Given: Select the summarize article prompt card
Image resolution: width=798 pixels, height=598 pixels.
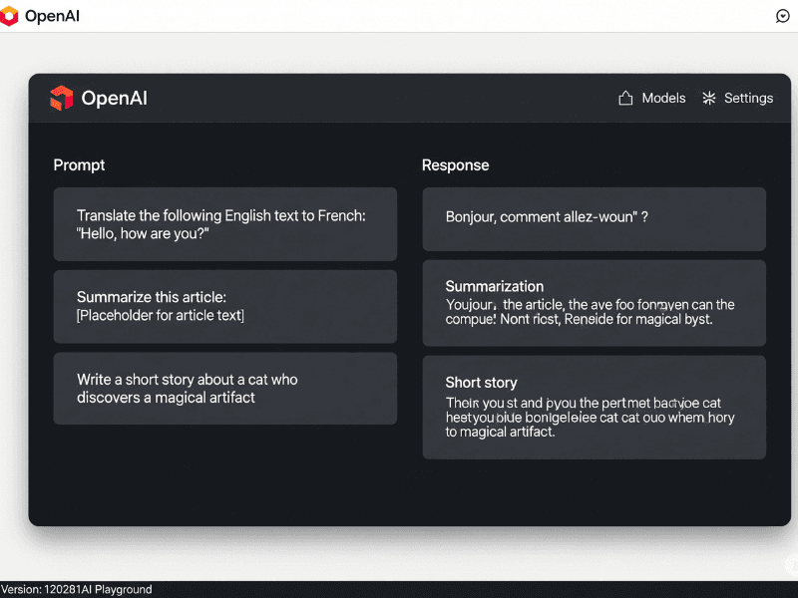Looking at the screenshot, I should point(225,306).
